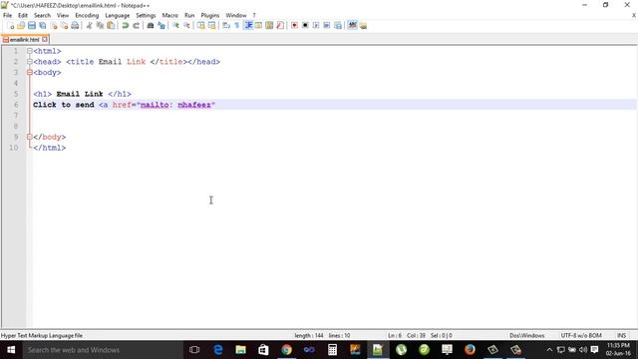
Task: Open the Search menu
Action: 42,16
